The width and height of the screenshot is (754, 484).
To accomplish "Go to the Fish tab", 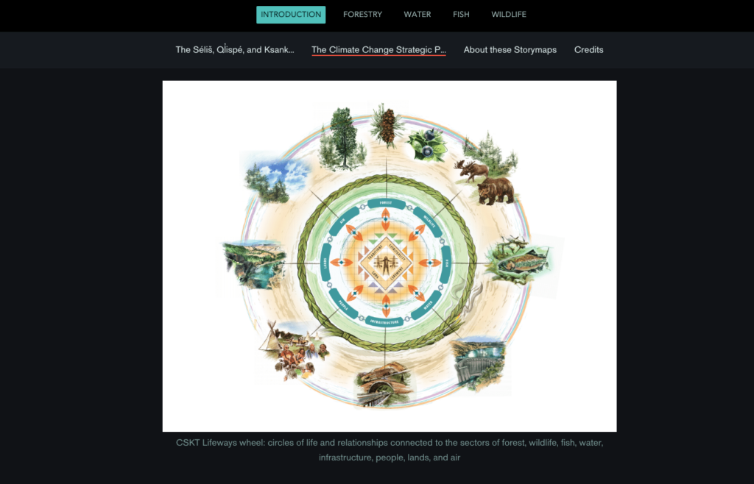I will coord(461,15).
